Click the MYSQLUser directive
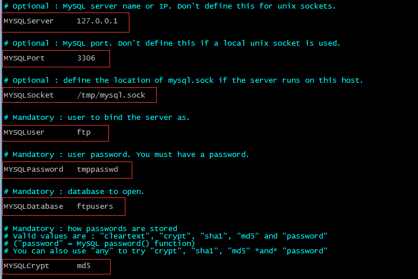This screenshot has width=418, height=279. (24, 132)
